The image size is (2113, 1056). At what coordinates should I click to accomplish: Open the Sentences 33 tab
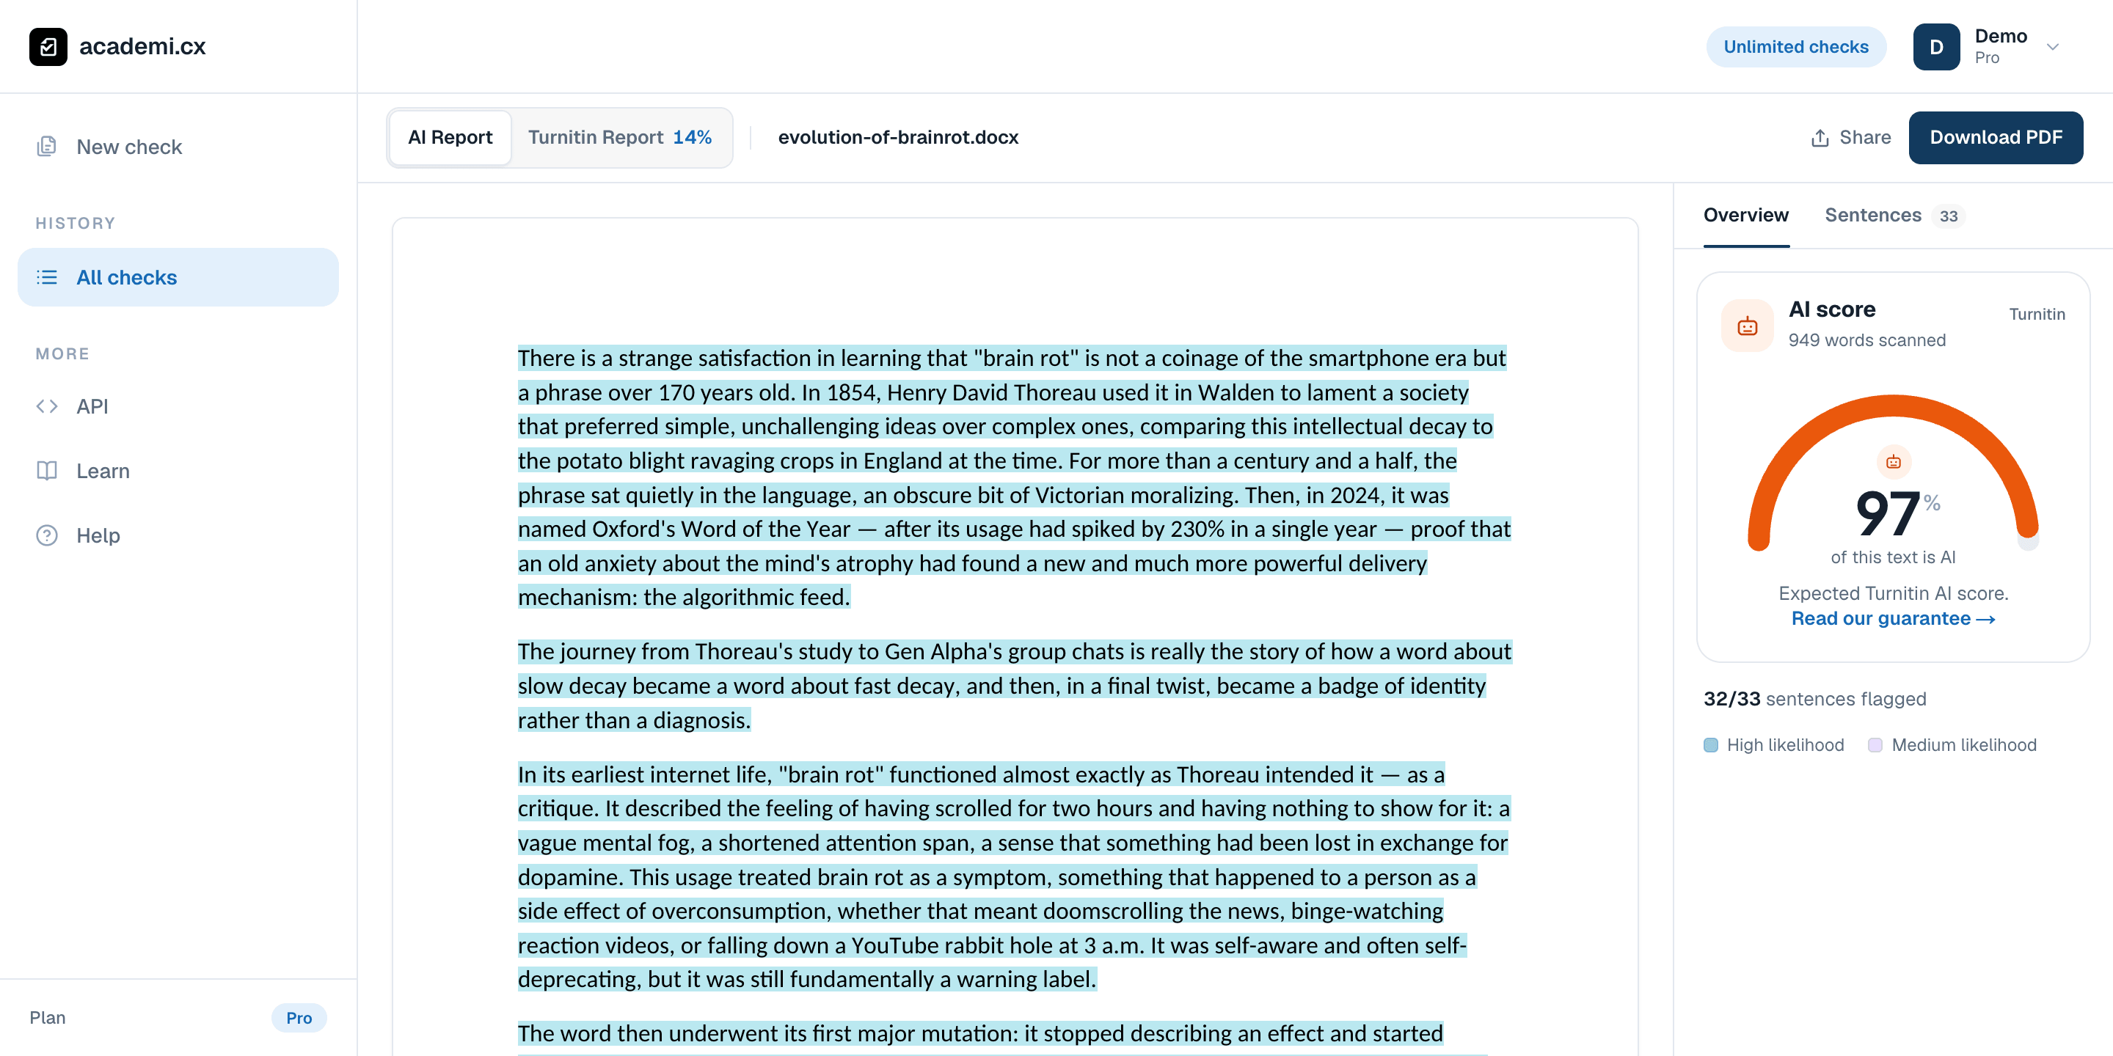[x=1894, y=216]
